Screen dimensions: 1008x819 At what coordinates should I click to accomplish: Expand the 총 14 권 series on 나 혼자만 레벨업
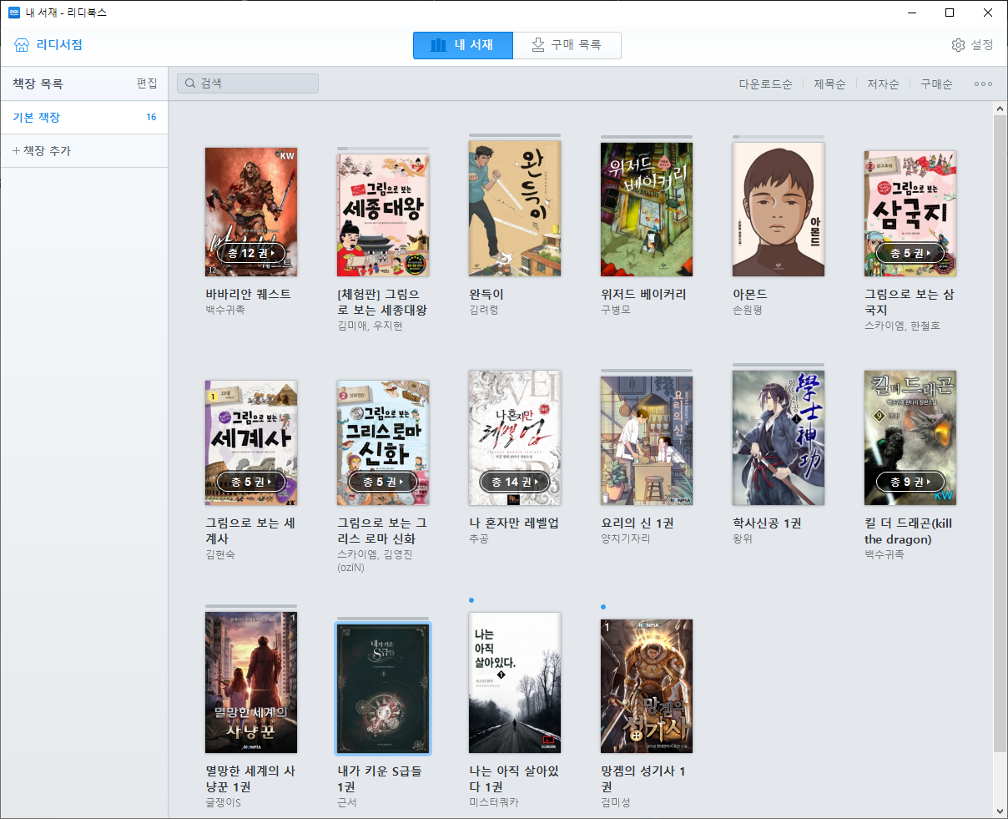514,481
